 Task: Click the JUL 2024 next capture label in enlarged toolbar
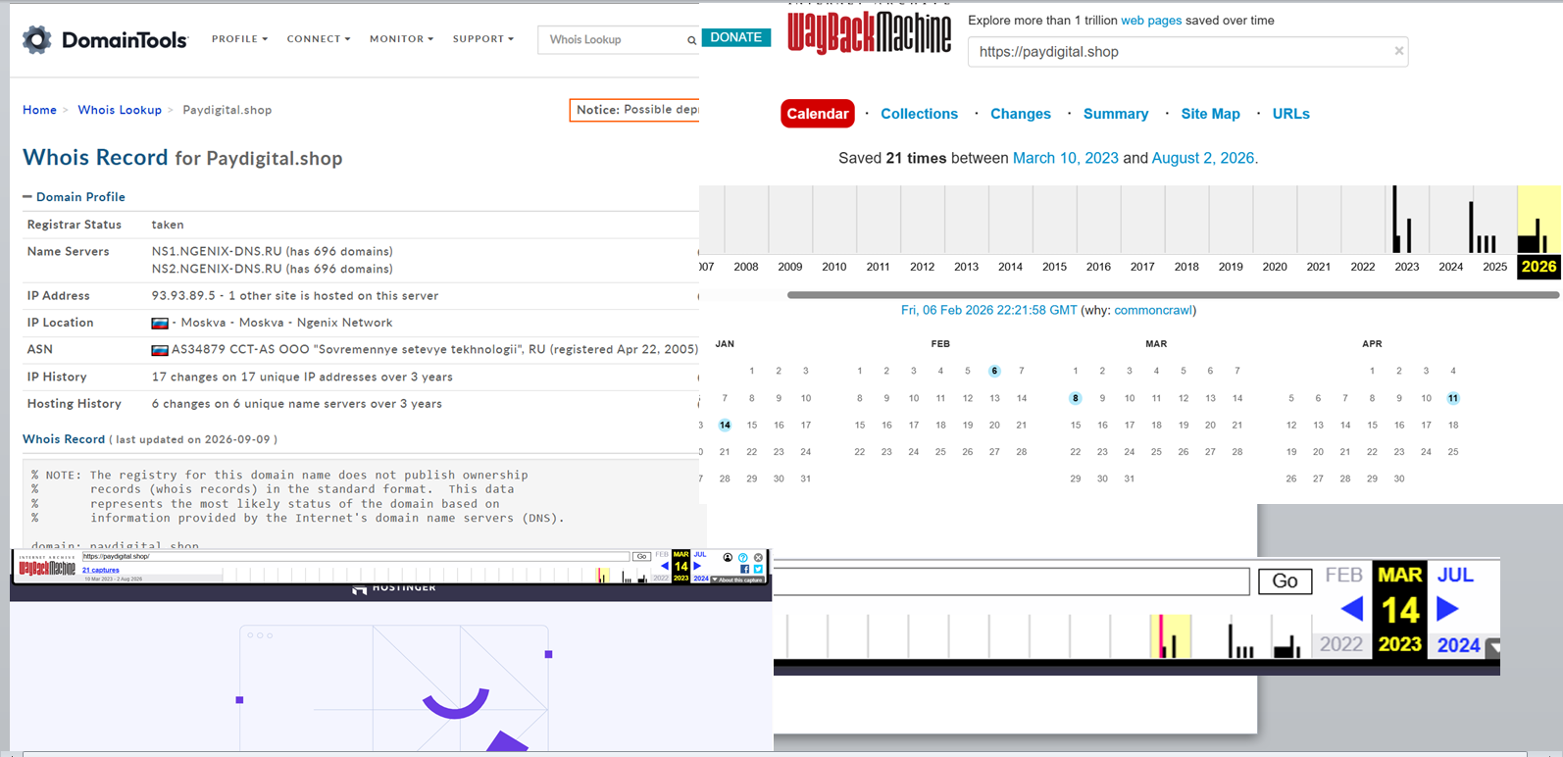[x=1458, y=610]
